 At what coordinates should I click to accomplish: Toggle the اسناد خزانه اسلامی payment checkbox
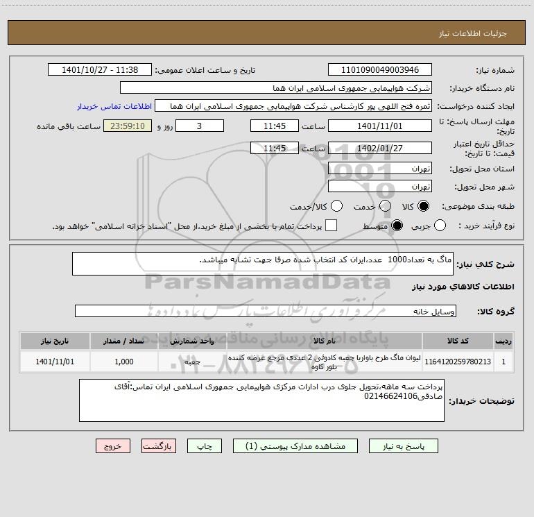click(331, 226)
